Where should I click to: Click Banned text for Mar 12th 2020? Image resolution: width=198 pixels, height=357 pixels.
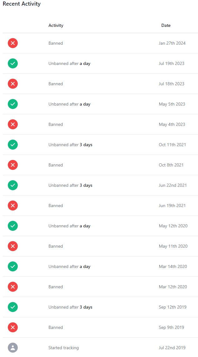click(56, 287)
